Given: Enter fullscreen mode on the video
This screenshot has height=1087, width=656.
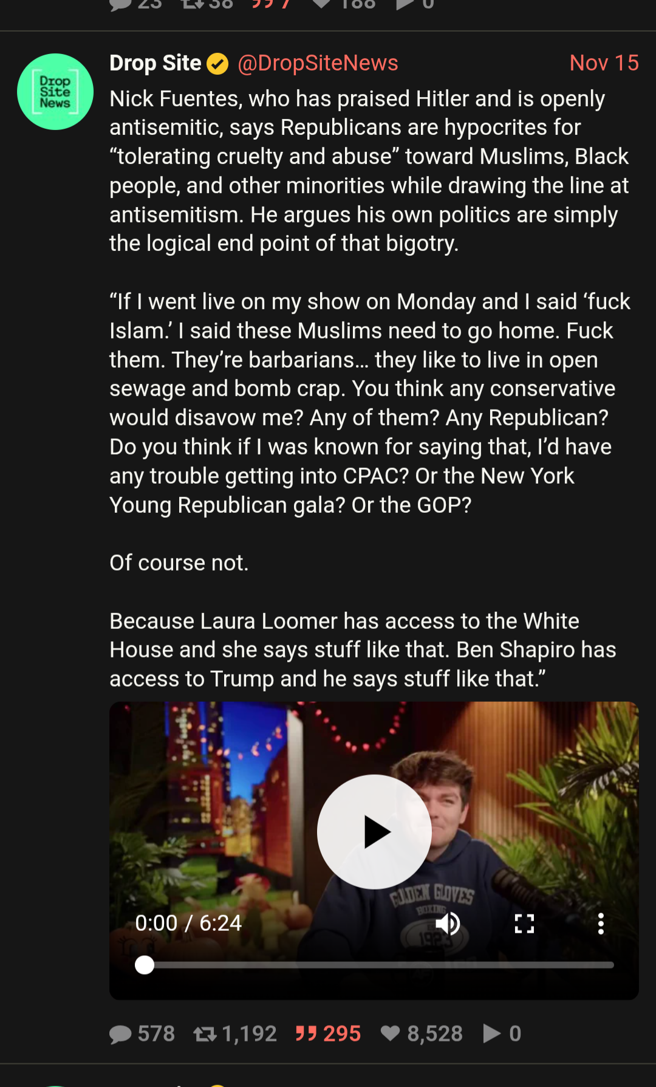Looking at the screenshot, I should [524, 924].
